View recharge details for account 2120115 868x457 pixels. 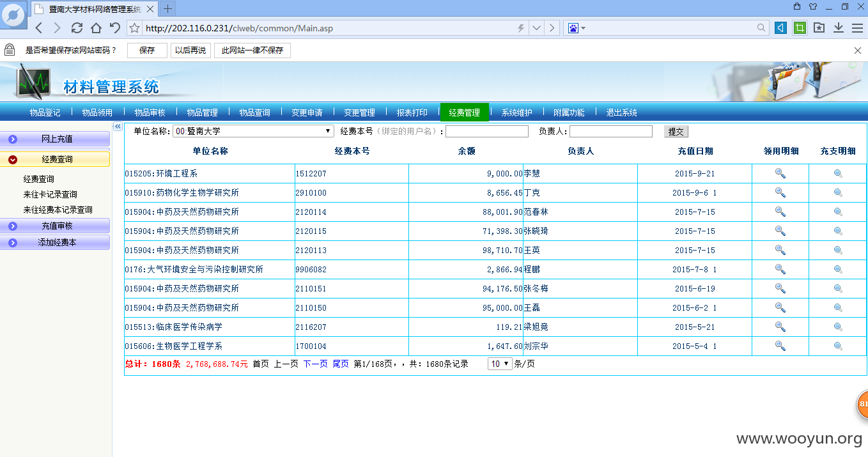click(838, 231)
